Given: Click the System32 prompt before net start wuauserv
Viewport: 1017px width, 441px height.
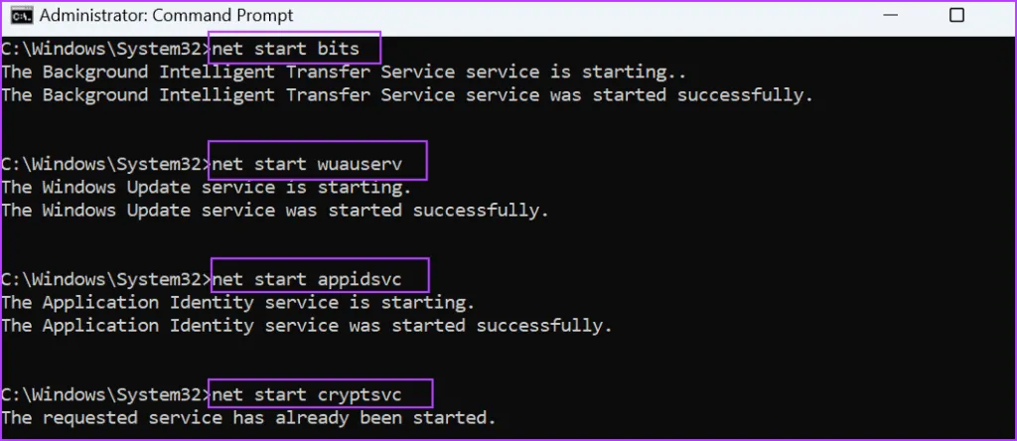Looking at the screenshot, I should click(x=104, y=162).
